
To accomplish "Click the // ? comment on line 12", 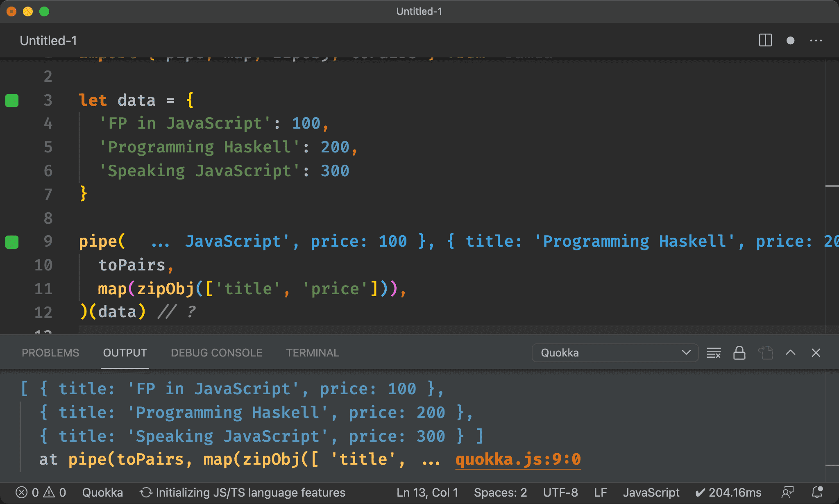I will click(x=177, y=312).
